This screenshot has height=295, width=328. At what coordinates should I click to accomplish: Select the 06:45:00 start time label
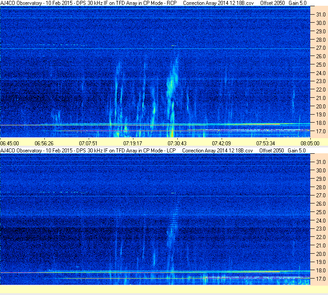(10, 143)
